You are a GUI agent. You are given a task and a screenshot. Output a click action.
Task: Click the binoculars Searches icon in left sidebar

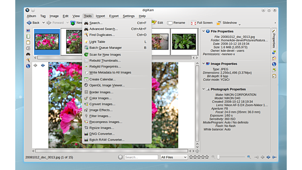(x=28, y=54)
